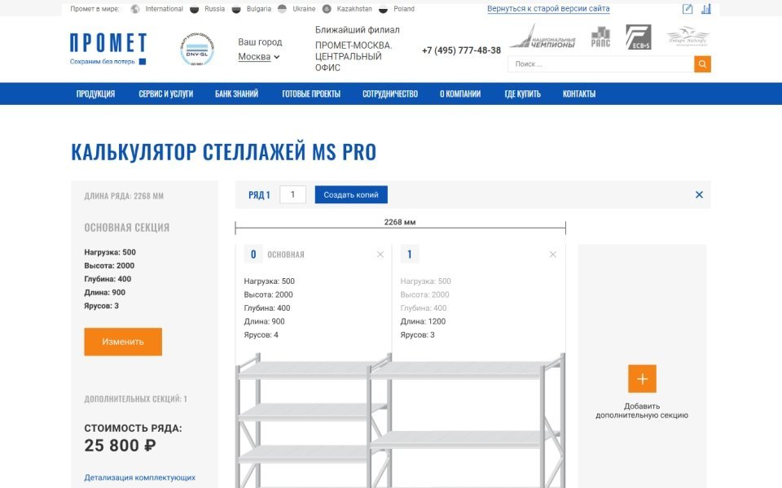The image size is (782, 488).
Task: Click the International globe icon
Action: (135, 9)
